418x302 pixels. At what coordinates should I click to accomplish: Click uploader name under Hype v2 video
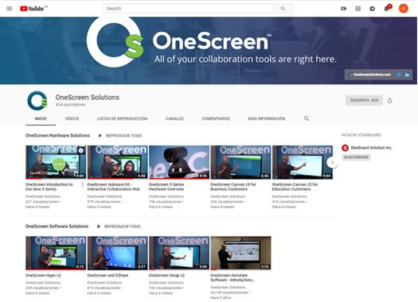[x=43, y=283]
